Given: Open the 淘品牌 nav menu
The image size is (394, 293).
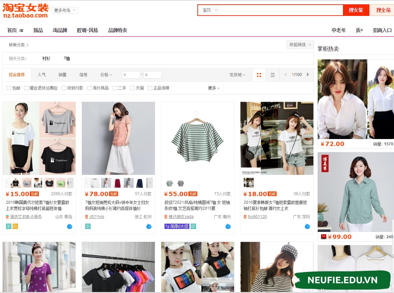Looking at the screenshot, I should (x=60, y=31).
